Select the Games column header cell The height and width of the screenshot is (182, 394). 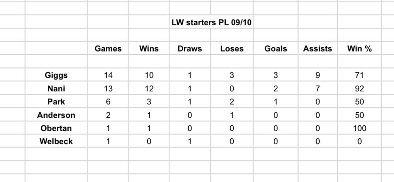[108, 48]
